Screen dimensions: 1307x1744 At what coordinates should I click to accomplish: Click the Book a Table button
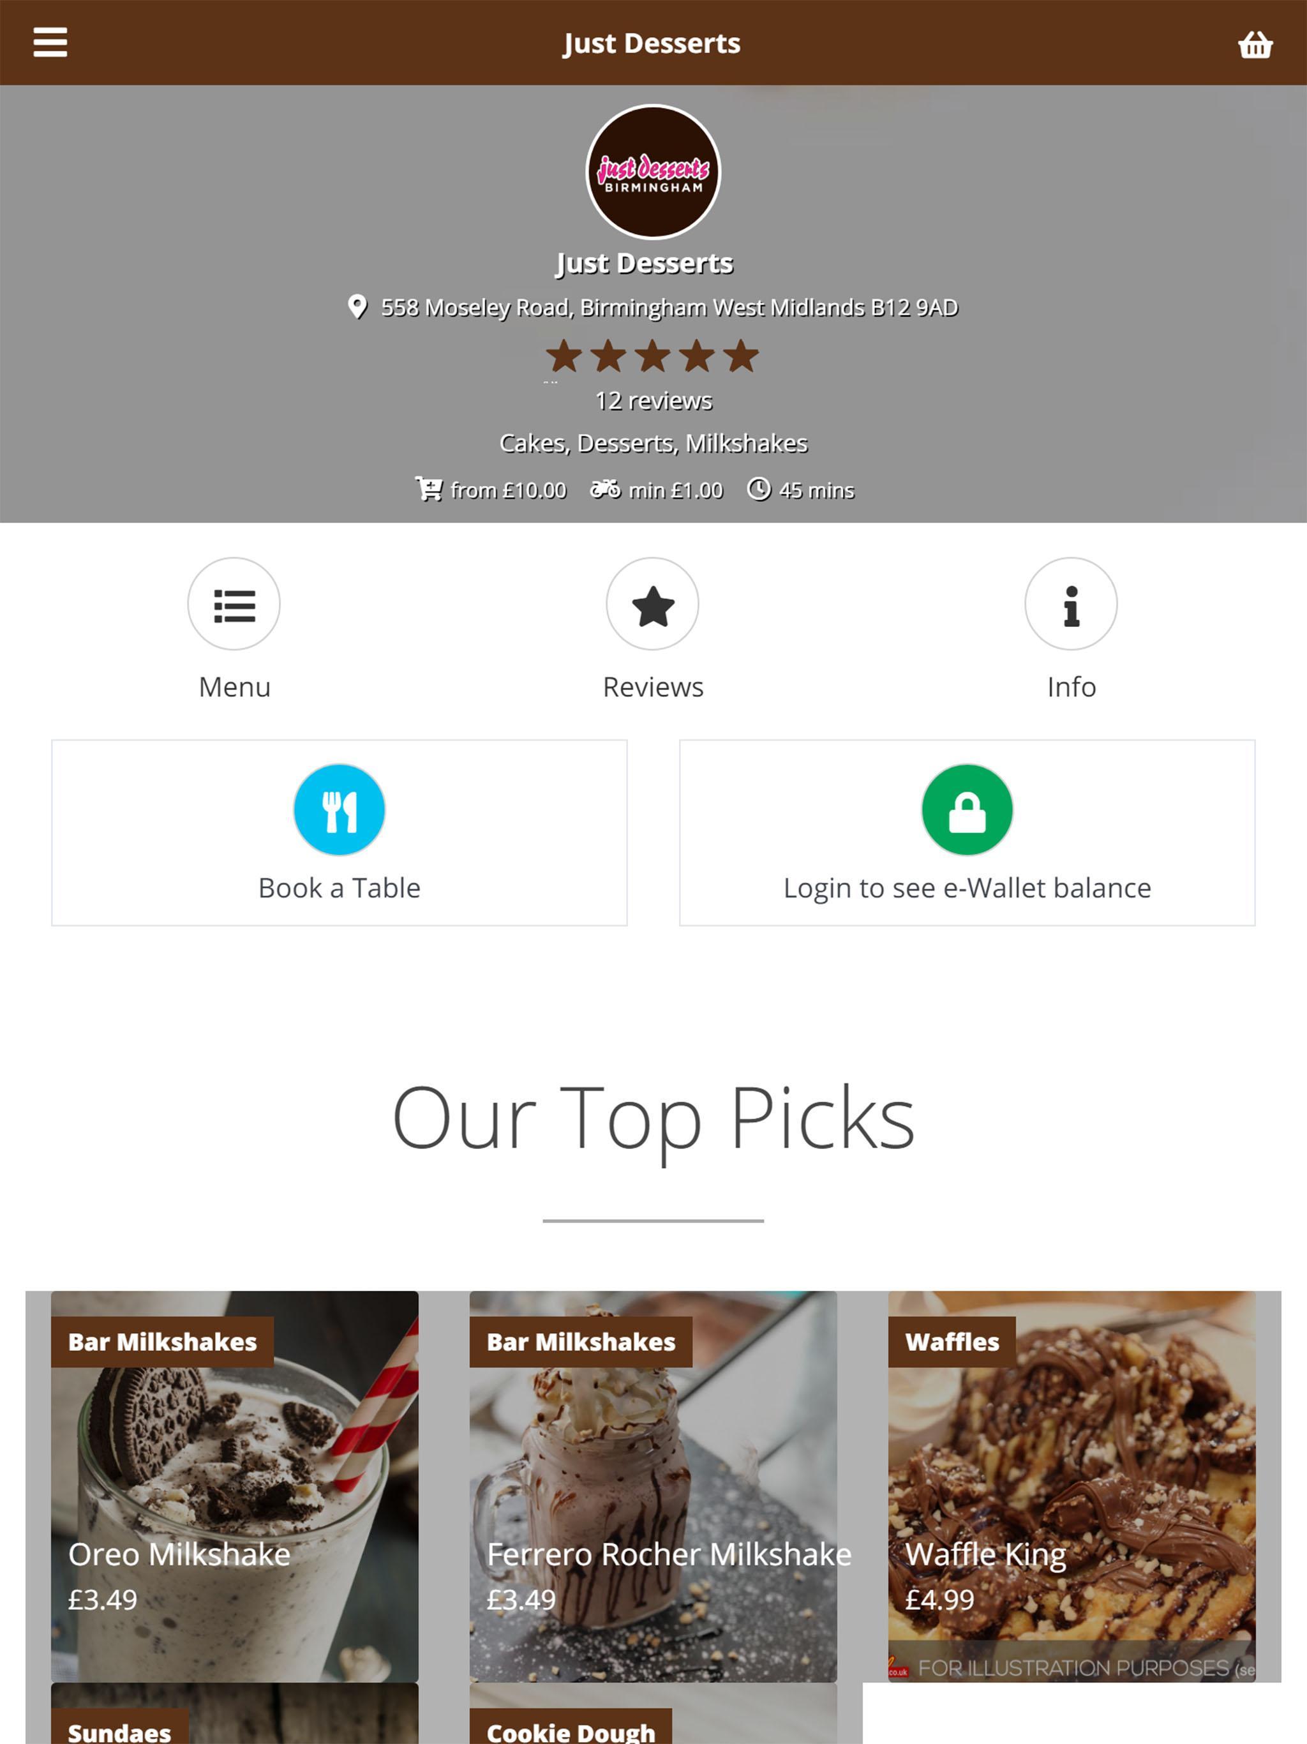tap(340, 832)
